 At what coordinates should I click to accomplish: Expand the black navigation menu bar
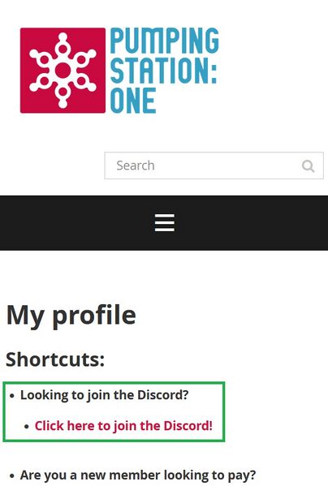point(164,223)
